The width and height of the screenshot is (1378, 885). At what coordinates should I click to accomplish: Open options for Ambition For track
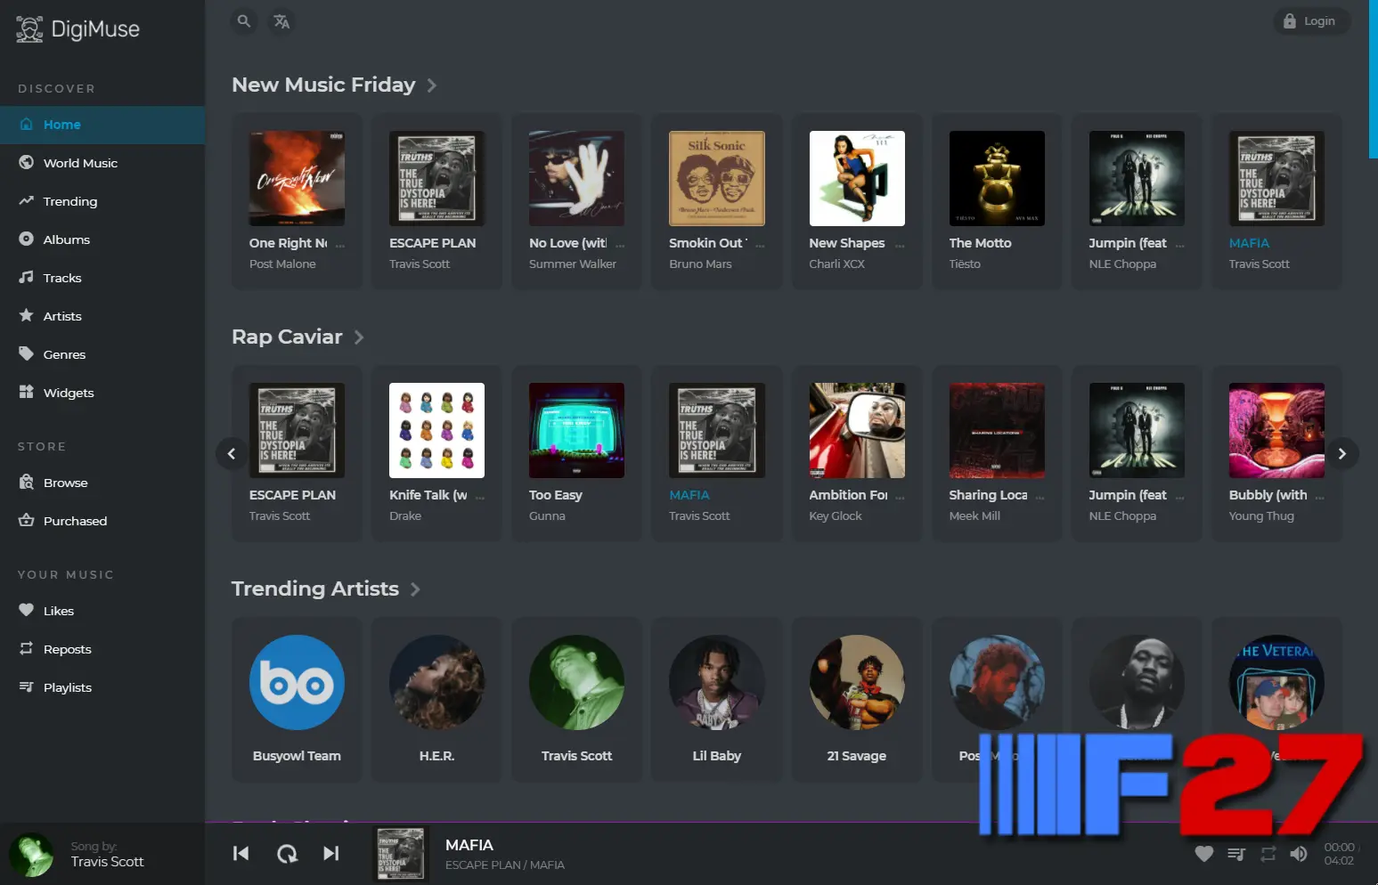[x=900, y=497]
